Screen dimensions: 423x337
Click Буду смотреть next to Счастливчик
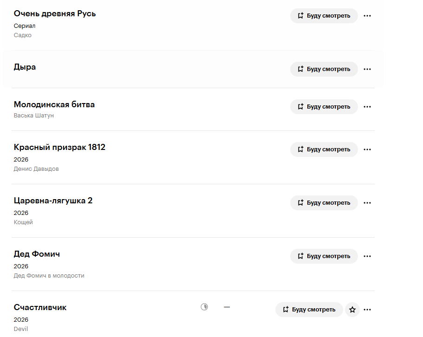[309, 310]
